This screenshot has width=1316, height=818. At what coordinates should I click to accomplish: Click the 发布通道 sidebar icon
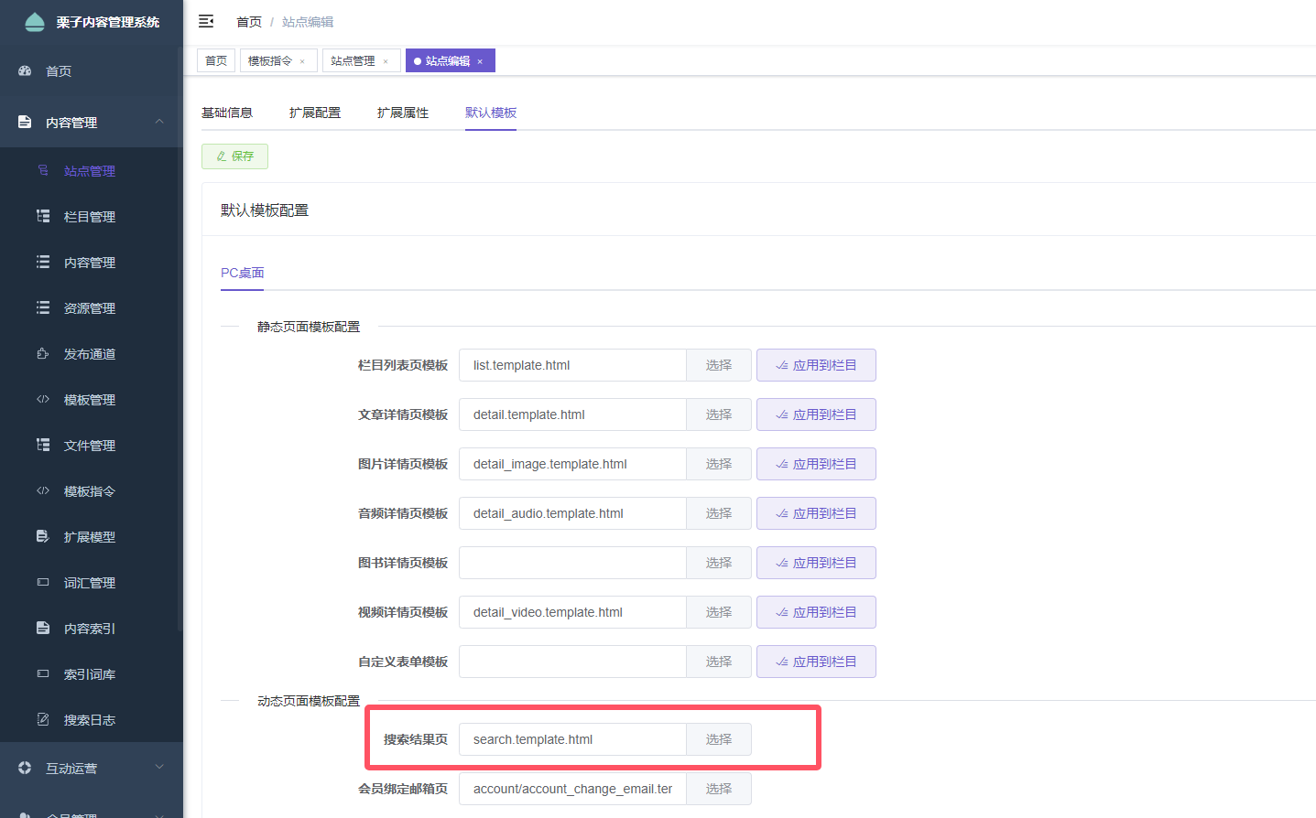[x=43, y=353]
